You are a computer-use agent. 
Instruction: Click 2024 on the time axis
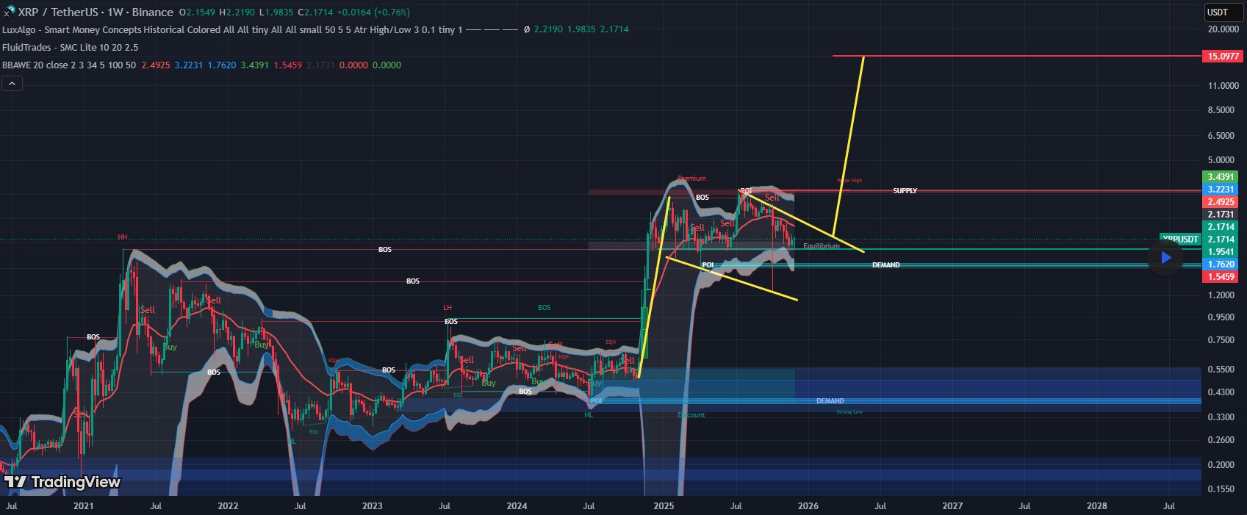tap(517, 506)
